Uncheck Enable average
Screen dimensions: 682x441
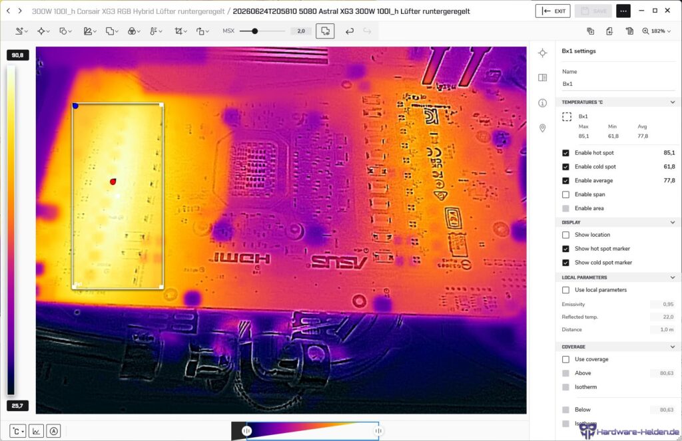tap(565, 181)
